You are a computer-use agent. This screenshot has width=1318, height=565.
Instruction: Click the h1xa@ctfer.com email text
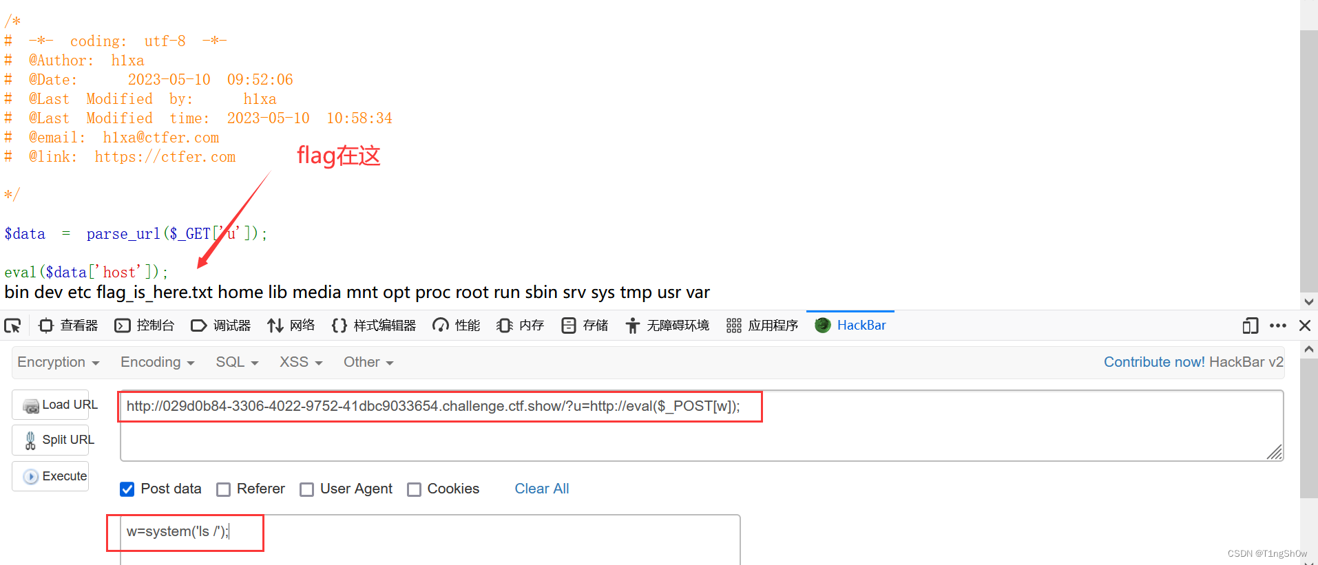point(161,138)
